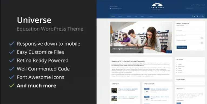The width and height of the screenshot is (207, 104).
Task: Open the Contact item in main navigation
Action: (x=151, y=16)
